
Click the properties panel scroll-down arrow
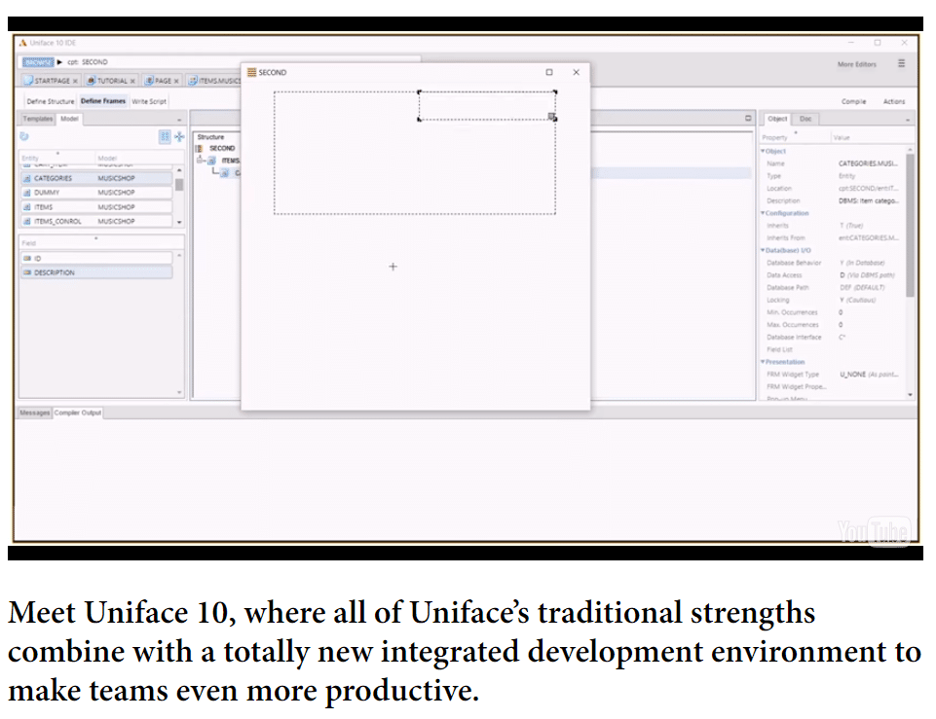click(910, 395)
